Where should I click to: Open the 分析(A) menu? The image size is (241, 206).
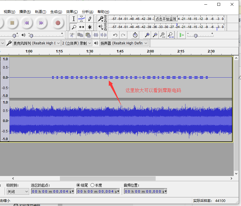[x=87, y=12]
